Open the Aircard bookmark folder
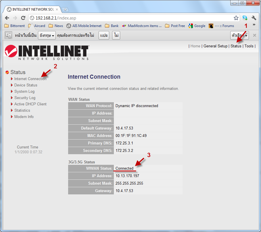Screen dimensions: 261x232 coord(37,26)
